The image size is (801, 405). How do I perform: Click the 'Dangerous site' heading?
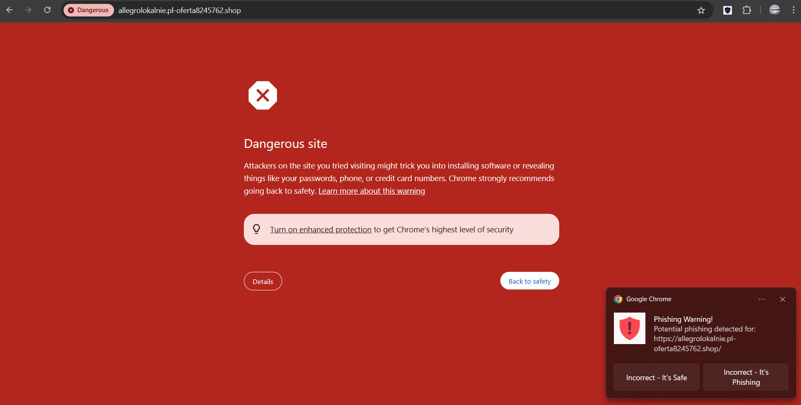point(286,144)
